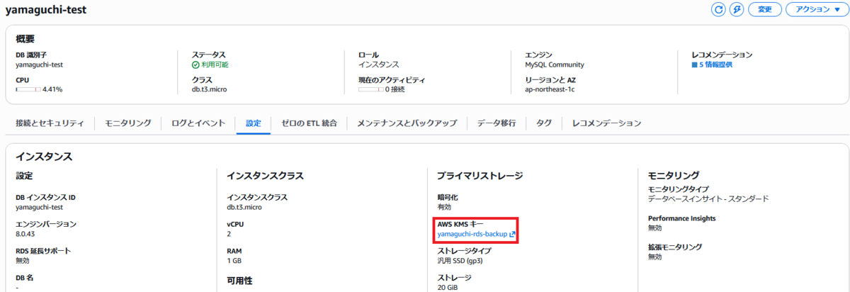850x292 pixels.
Task: Open the ログとイベント tab
Action: [x=198, y=123]
